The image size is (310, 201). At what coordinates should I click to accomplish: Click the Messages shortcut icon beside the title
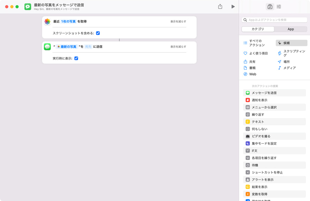pos(28,7)
